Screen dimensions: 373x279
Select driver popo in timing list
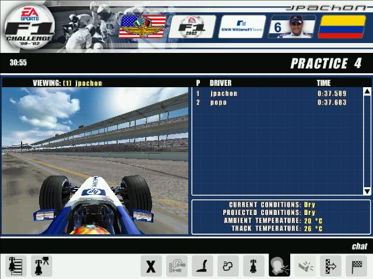(x=219, y=102)
